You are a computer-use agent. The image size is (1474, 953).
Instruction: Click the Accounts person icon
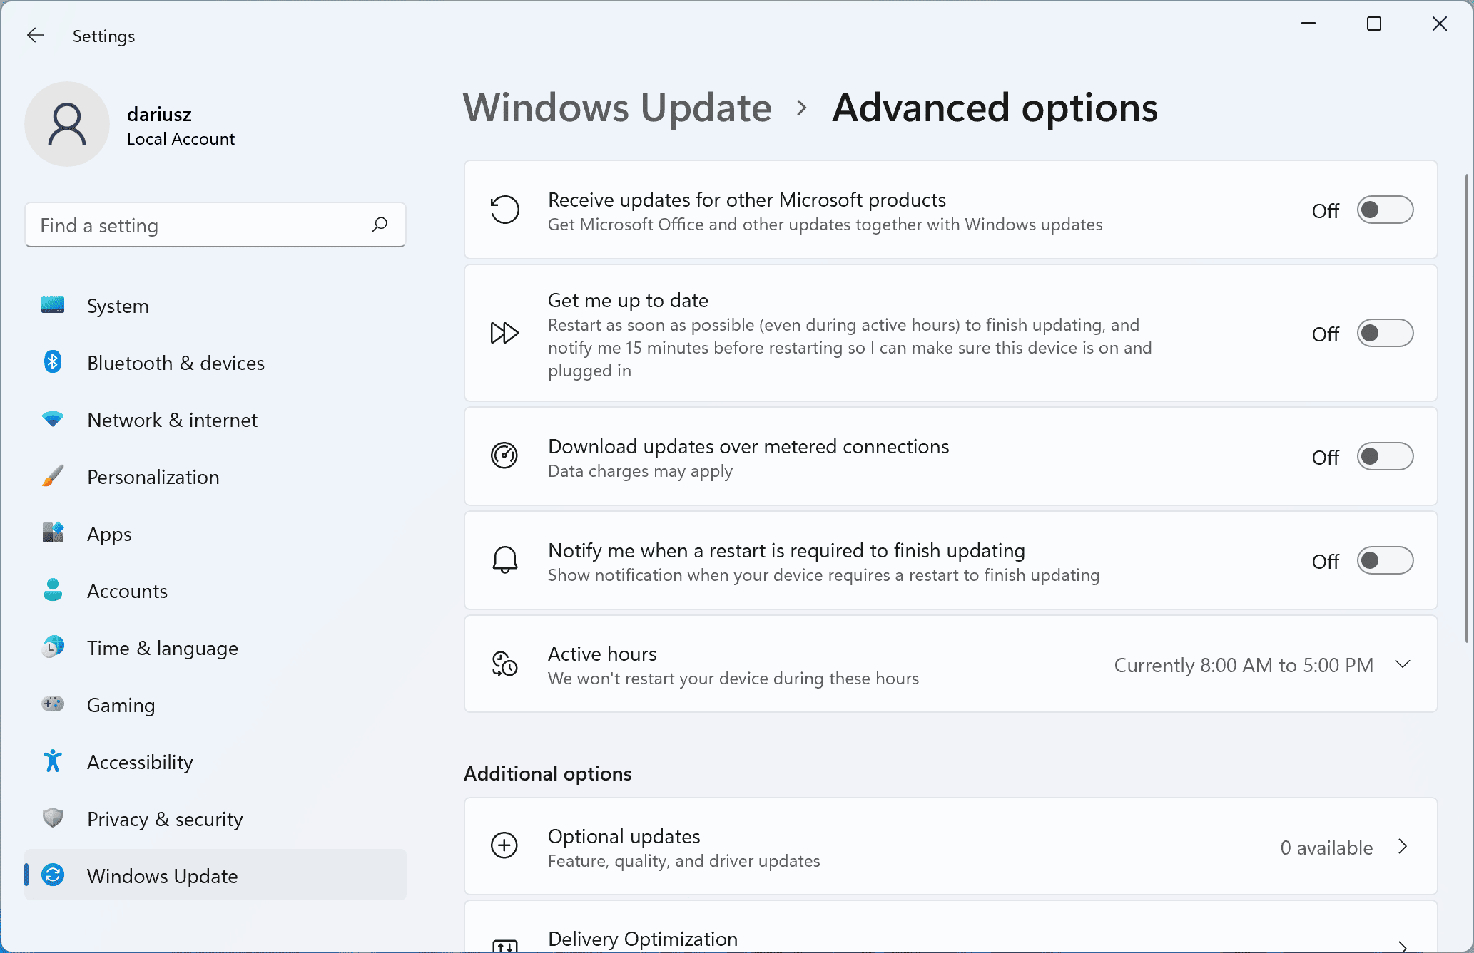click(x=53, y=590)
